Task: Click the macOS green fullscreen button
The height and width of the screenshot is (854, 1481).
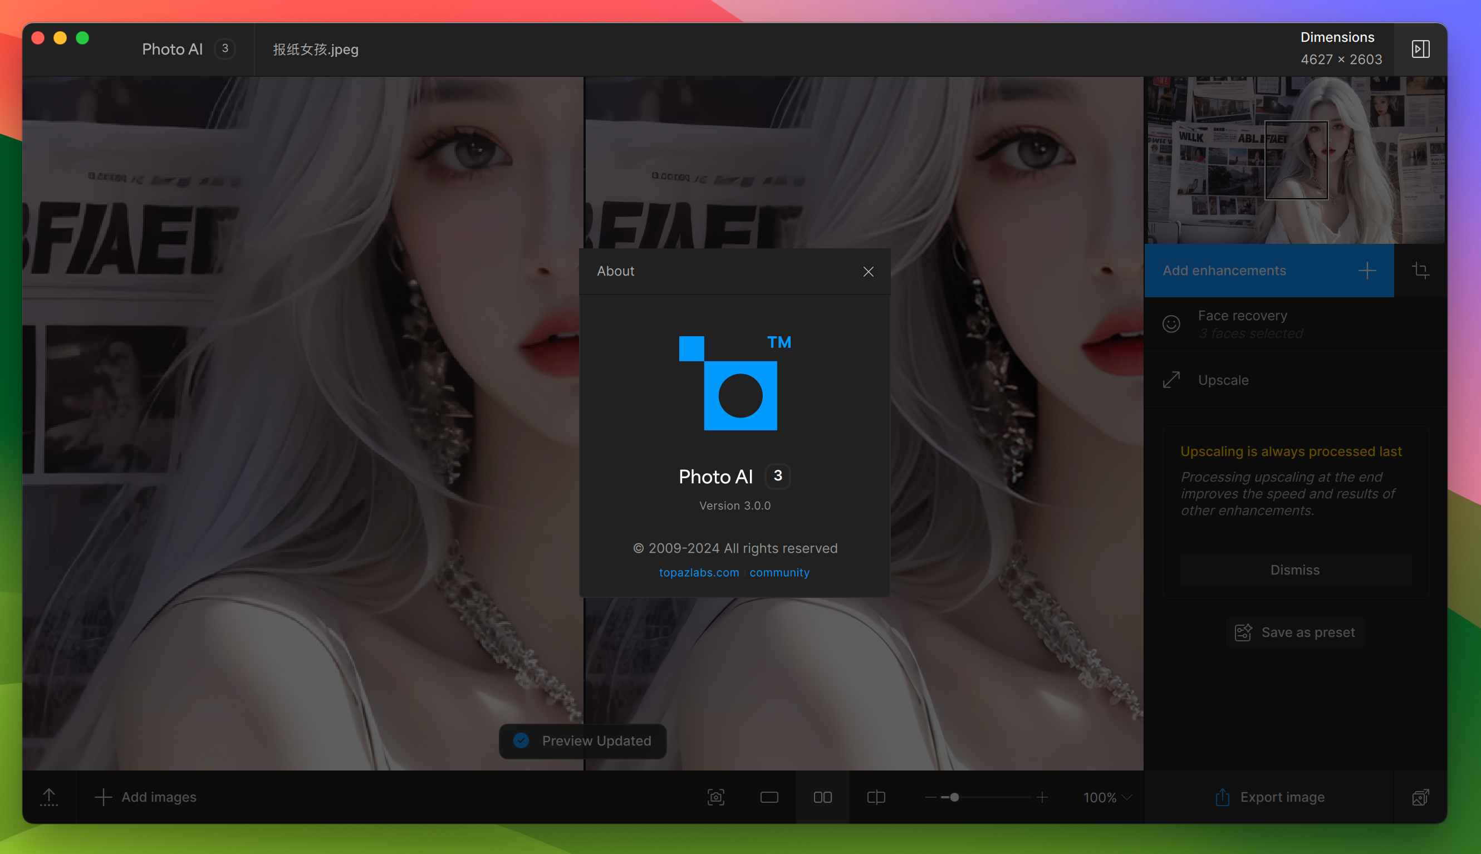Action: (x=83, y=38)
